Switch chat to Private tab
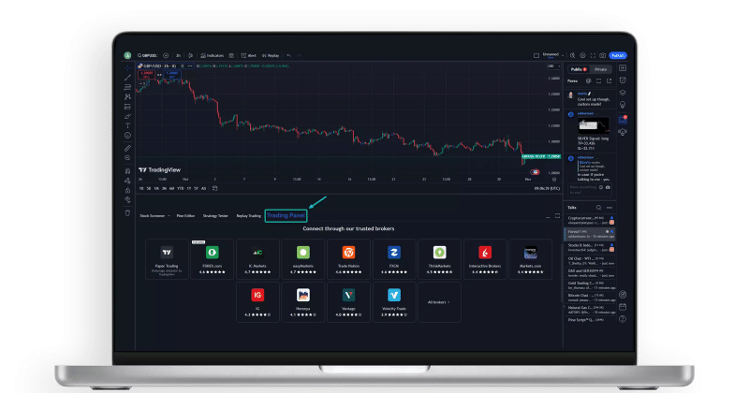 (x=600, y=69)
